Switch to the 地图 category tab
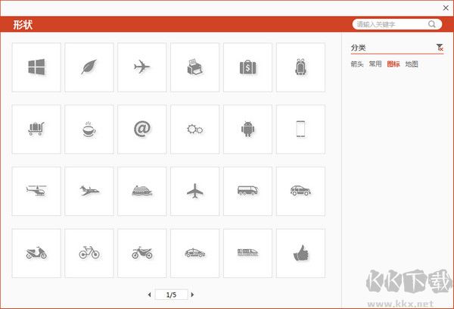 (x=412, y=64)
